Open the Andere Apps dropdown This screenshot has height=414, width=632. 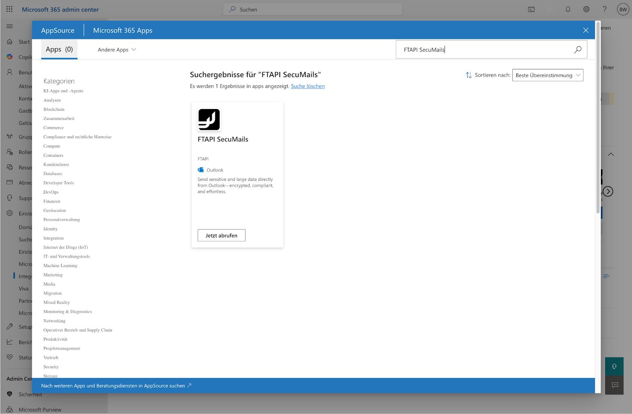pyautogui.click(x=117, y=50)
